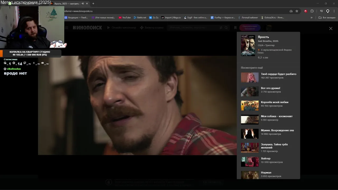Click the Ярость movie poster thumbnail
Screen dimensions: 338x190
[248, 45]
